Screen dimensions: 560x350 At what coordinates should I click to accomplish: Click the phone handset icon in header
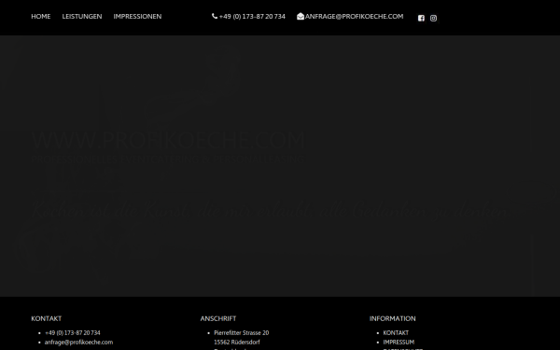[215, 16]
